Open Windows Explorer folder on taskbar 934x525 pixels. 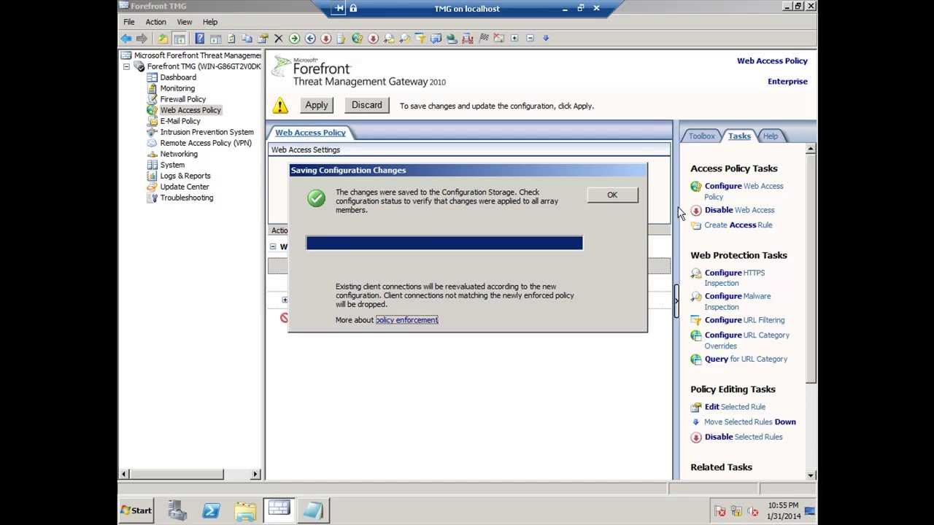coord(245,510)
